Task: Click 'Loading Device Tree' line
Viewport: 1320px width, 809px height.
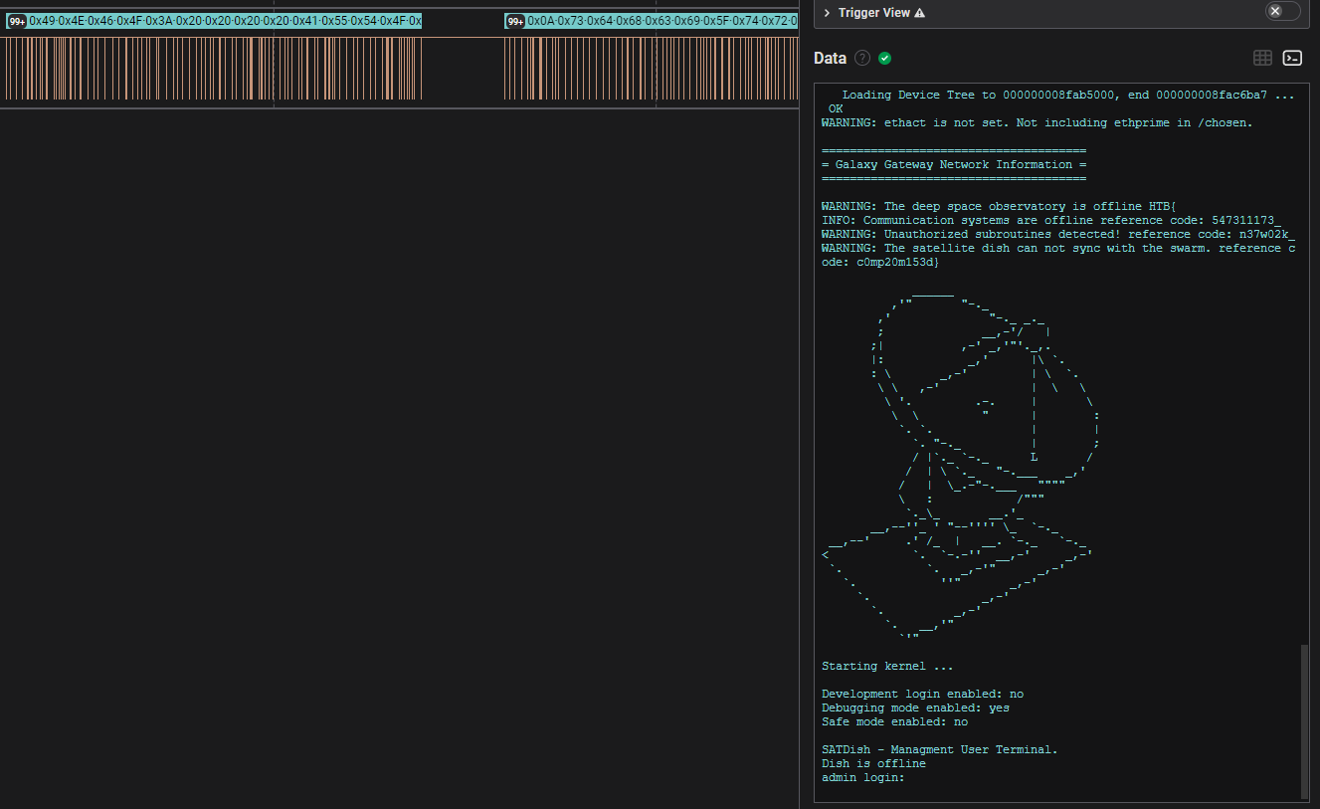Action: pos(1068,95)
